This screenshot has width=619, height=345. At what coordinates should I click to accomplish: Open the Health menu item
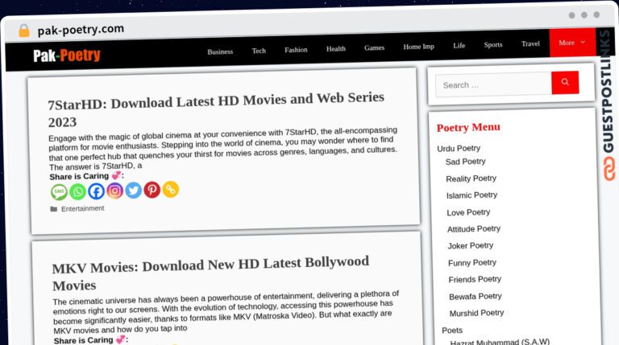pyautogui.click(x=335, y=49)
